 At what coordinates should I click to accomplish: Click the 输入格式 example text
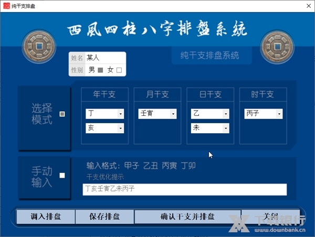[x=141, y=166]
